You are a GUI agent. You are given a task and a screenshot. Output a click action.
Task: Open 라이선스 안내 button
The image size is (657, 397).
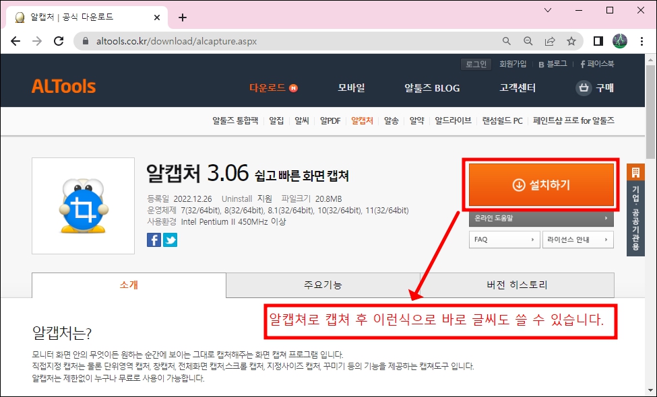(x=577, y=240)
